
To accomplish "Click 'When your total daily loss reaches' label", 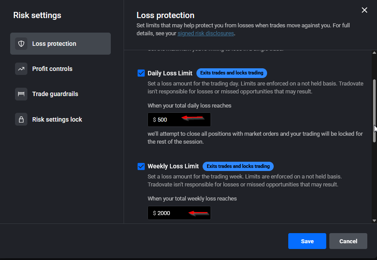I will 189,106.
